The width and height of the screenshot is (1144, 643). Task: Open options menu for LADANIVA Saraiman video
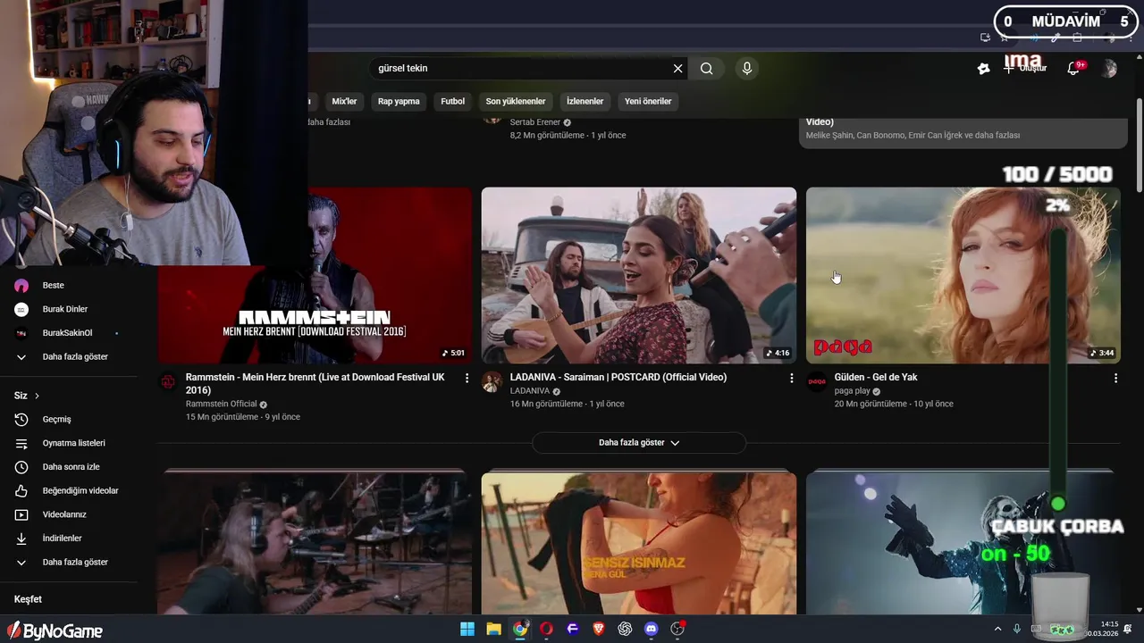tap(791, 379)
